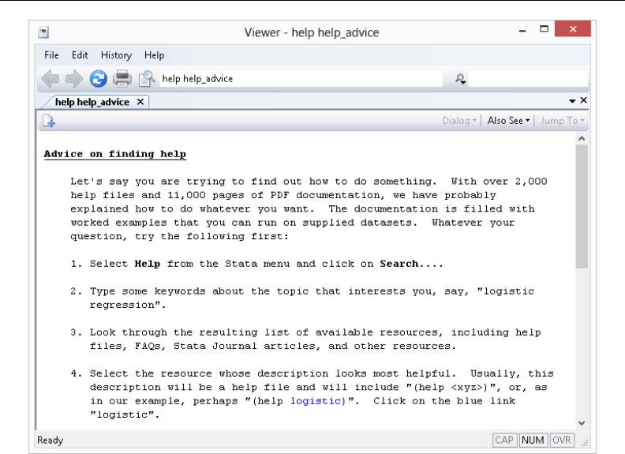The image size is (625, 454).
Task: Minimize the Viewer window
Action: pos(522,30)
